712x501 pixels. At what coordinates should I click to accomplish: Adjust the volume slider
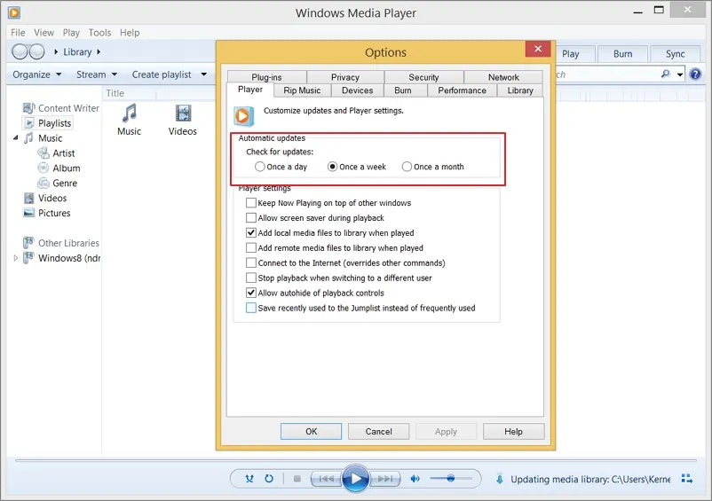click(x=451, y=478)
